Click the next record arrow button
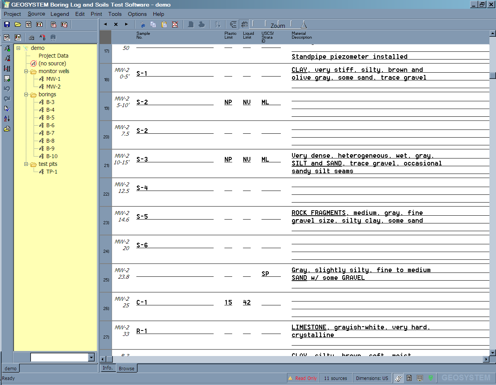The height and width of the screenshot is (385, 496). click(x=126, y=24)
